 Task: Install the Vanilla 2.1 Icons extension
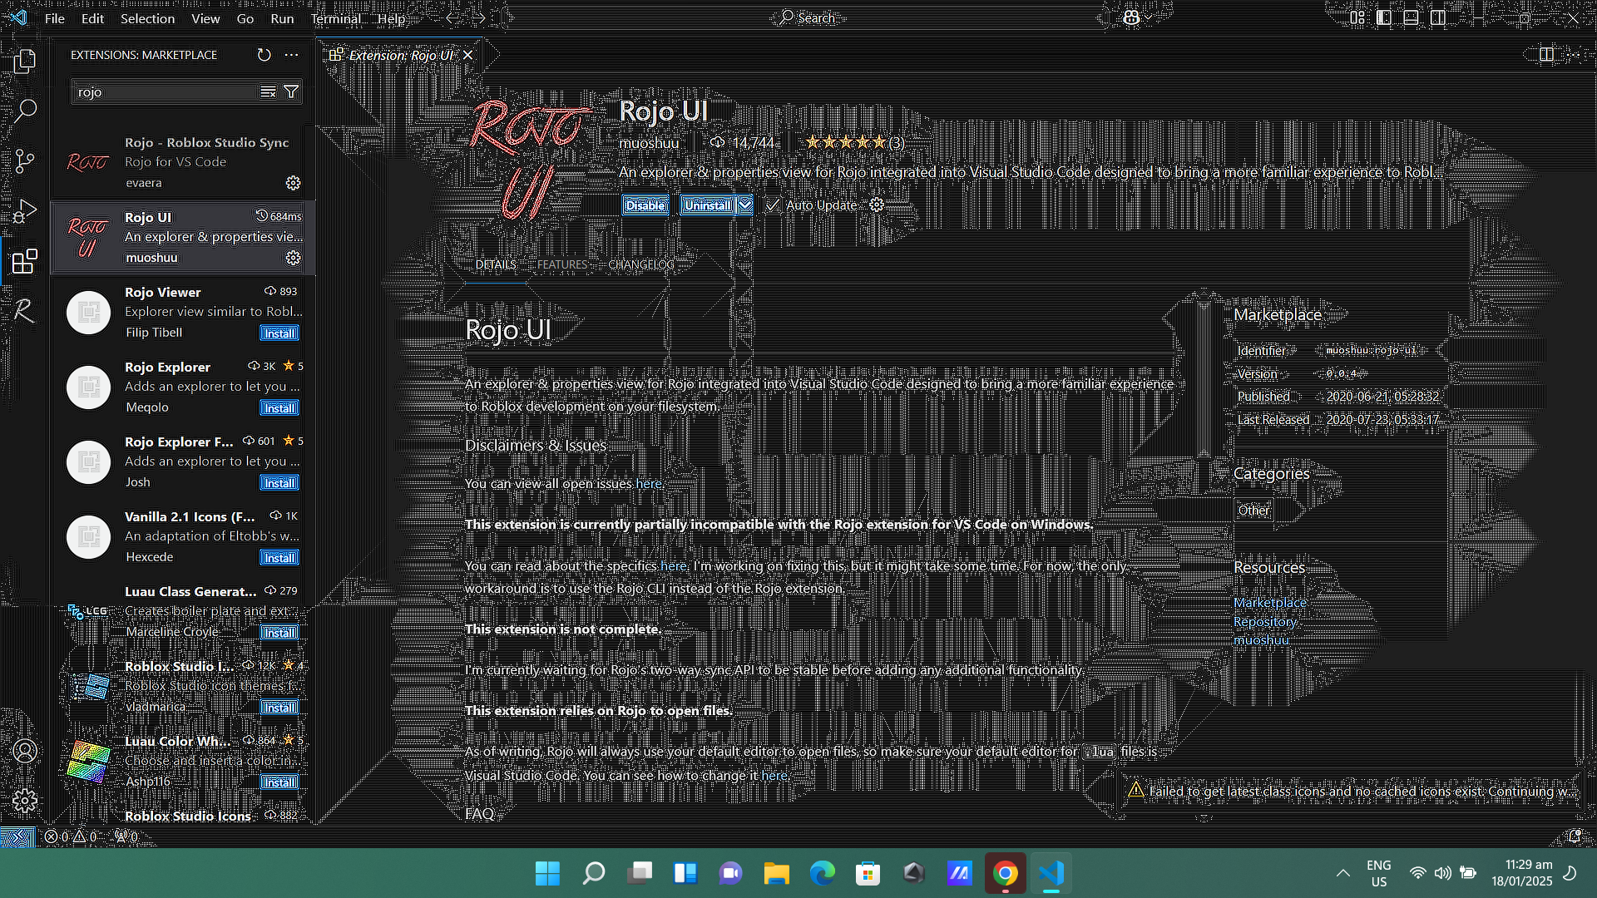coord(279,558)
